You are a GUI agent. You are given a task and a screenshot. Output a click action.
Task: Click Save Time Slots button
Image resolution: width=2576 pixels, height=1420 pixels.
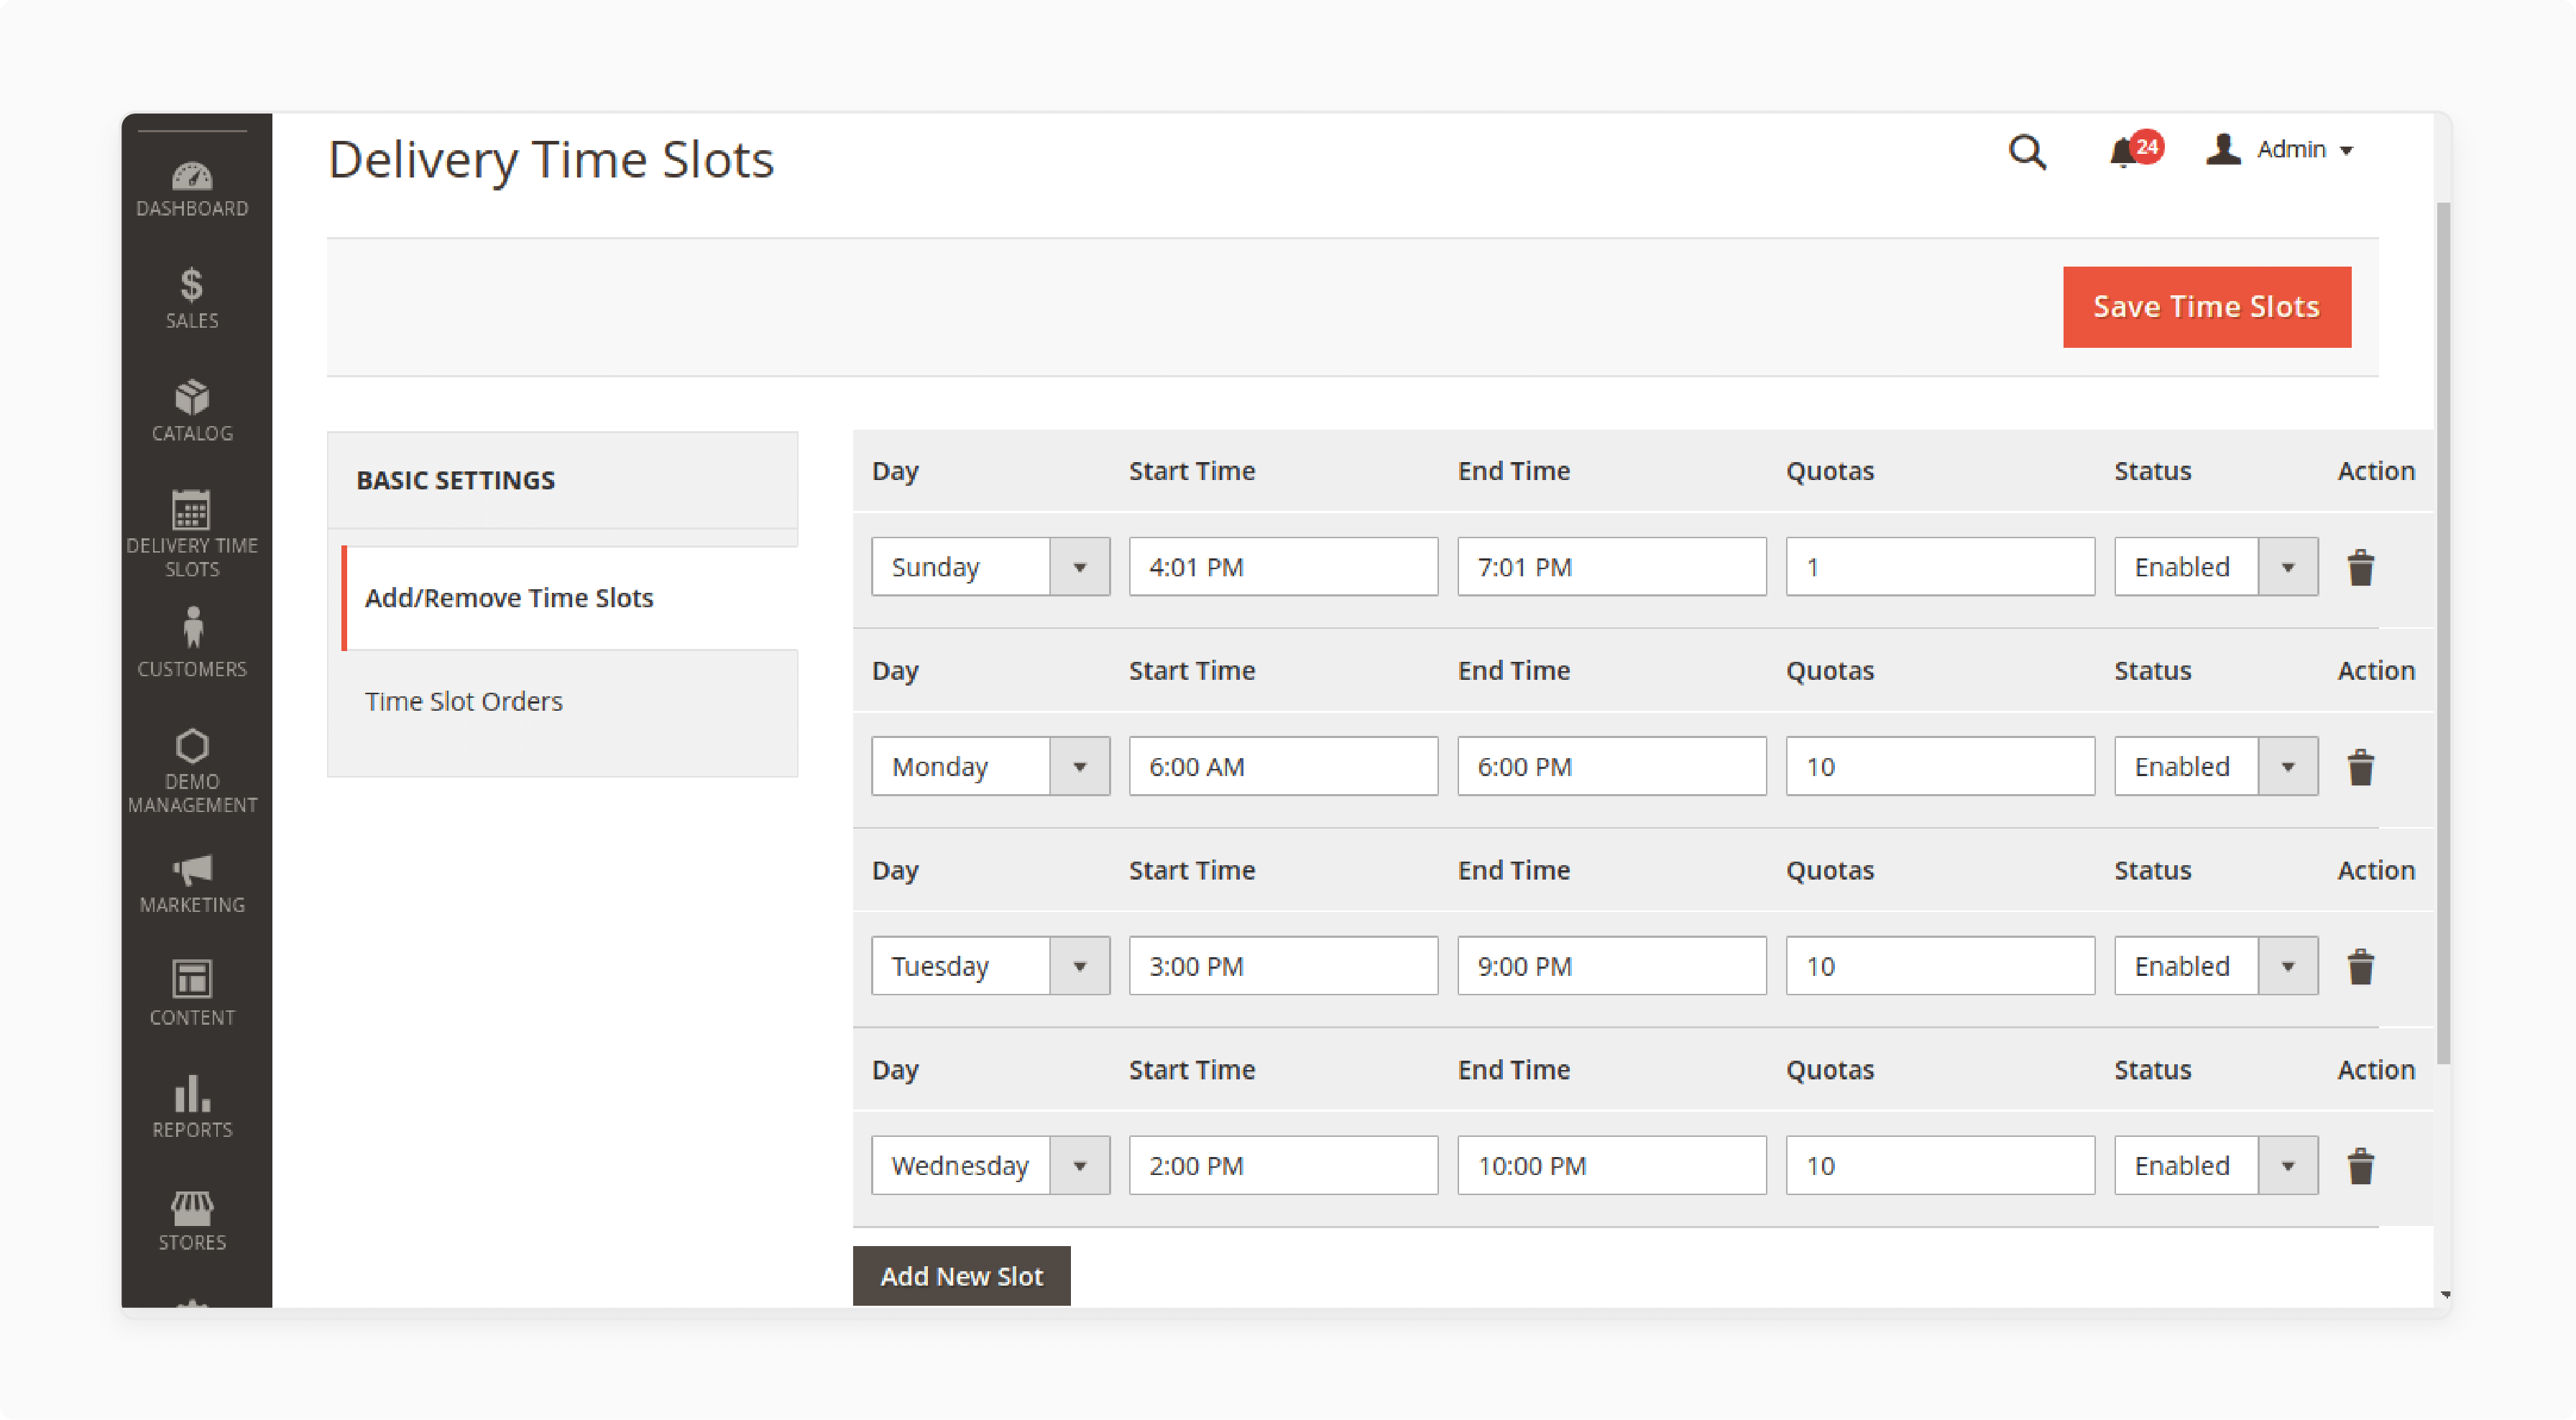point(2206,307)
